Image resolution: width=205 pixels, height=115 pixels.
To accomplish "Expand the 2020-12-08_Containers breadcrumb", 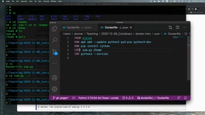I will pos(117,34).
